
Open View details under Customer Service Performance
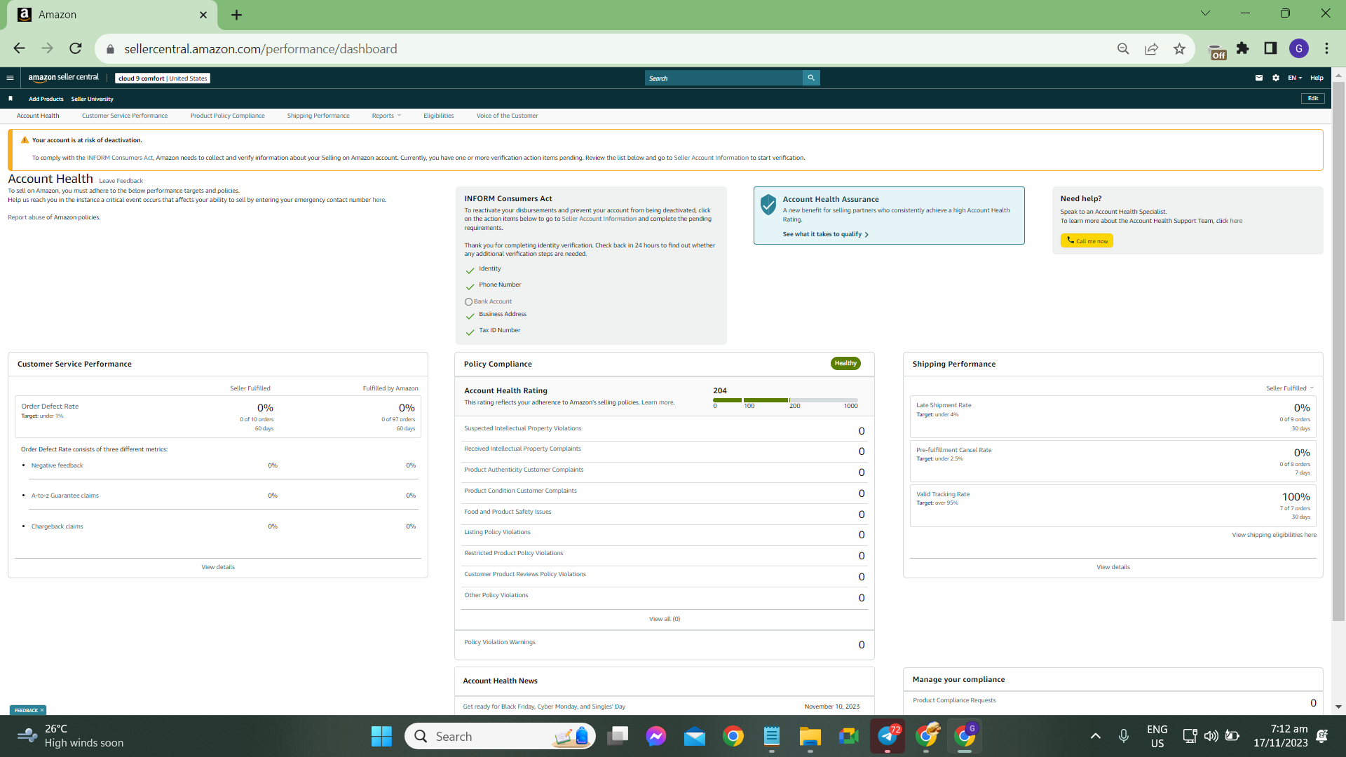tap(218, 567)
